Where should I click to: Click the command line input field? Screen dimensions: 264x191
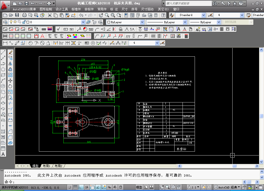point(128,182)
